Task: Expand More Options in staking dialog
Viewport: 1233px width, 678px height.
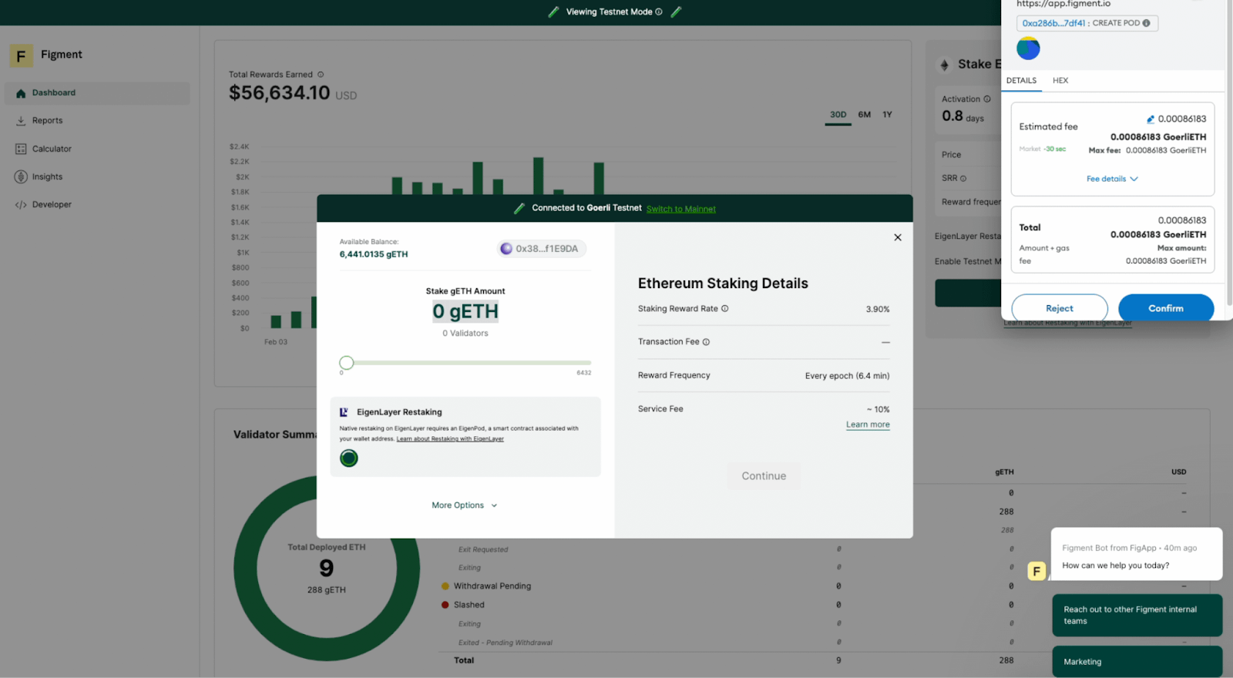Action: (x=464, y=505)
